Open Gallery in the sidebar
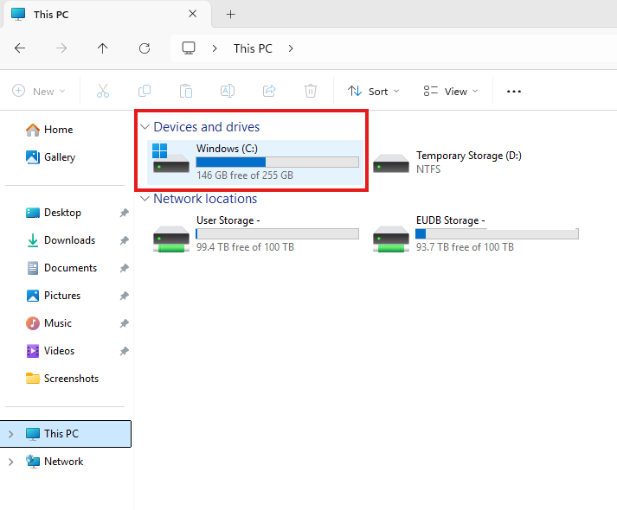Image resolution: width=617 pixels, height=510 pixels. pos(50,157)
